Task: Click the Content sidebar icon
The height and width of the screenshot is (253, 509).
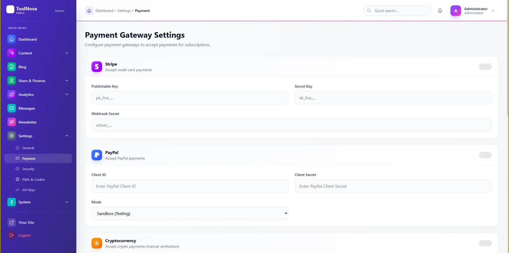Action: [x=12, y=53]
